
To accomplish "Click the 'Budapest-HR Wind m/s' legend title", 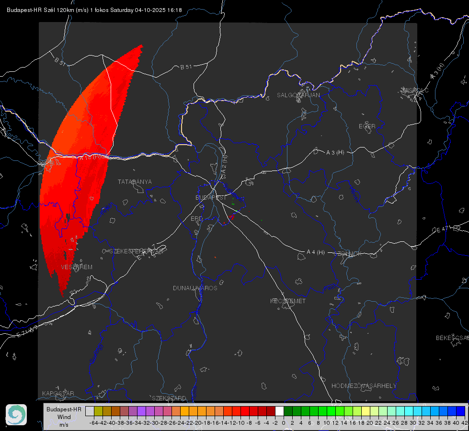I will click(x=64, y=417).
